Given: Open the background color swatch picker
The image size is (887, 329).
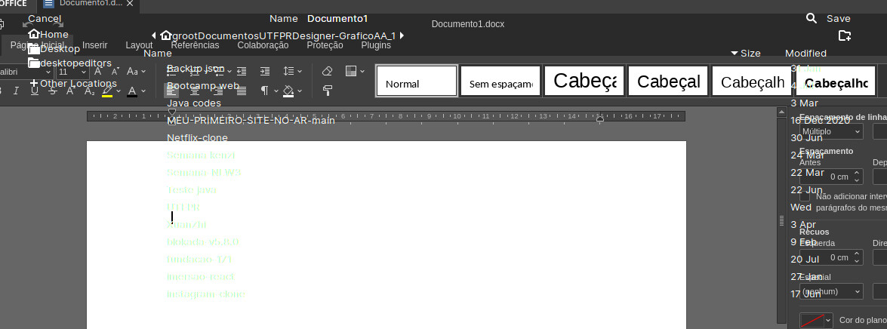Looking at the screenshot, I should [x=816, y=320].
